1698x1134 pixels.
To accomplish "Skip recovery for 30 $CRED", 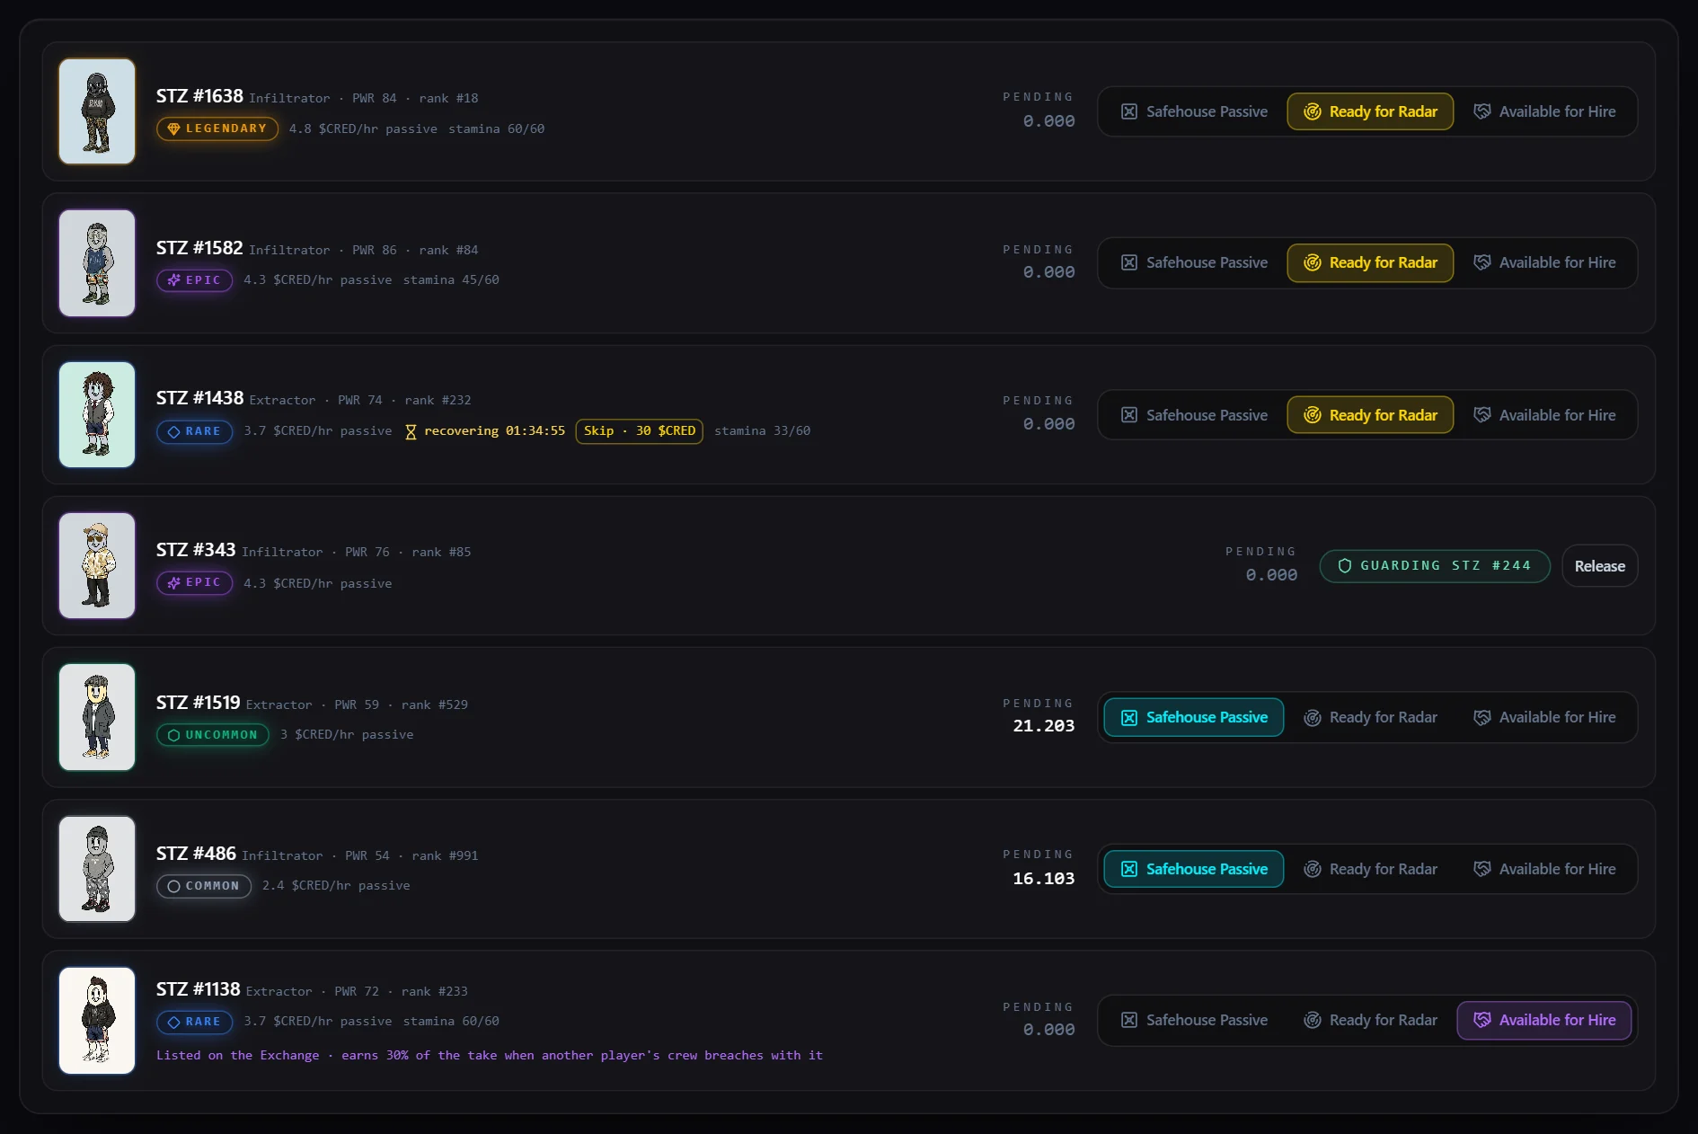I will pos(639,431).
